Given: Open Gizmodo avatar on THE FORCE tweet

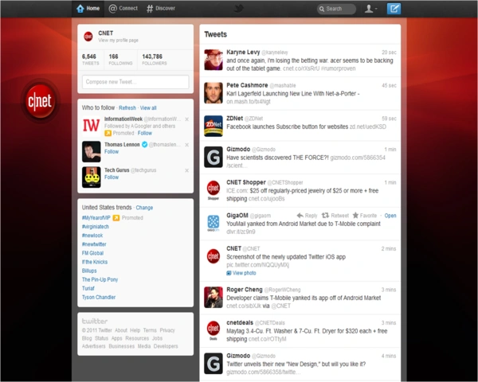Looking at the screenshot, I should (213, 157).
